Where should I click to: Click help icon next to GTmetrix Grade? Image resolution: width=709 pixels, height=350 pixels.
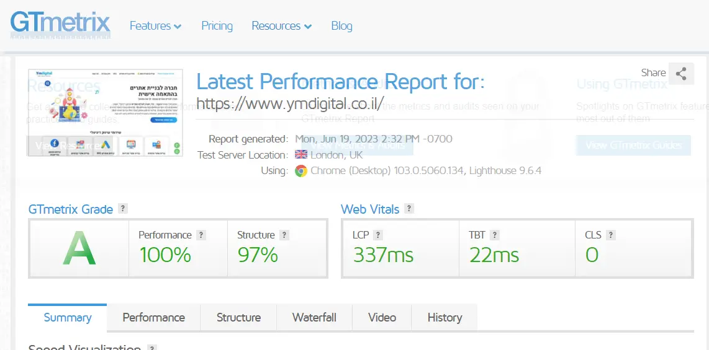click(x=123, y=209)
